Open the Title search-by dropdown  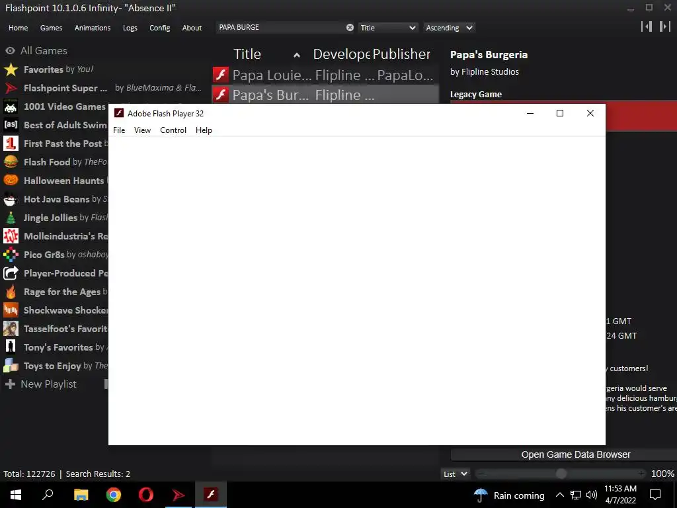[387, 28]
